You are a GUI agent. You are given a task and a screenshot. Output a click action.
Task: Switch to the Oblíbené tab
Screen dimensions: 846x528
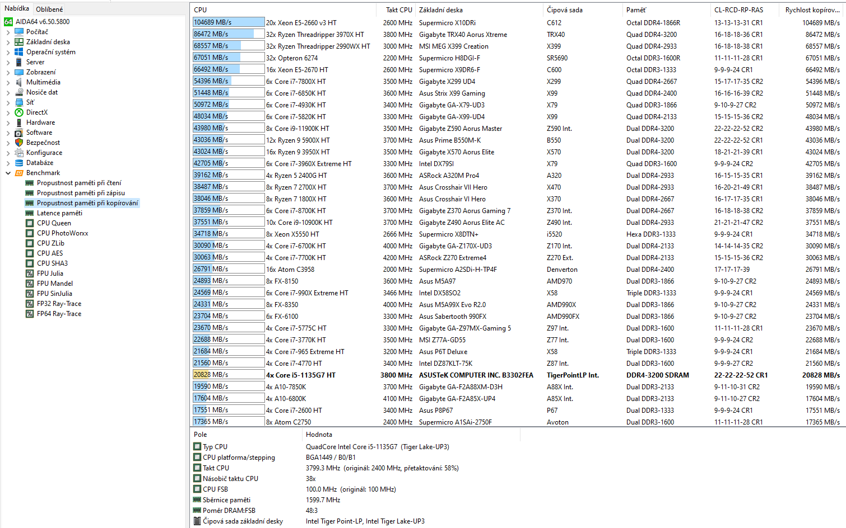pyautogui.click(x=49, y=10)
